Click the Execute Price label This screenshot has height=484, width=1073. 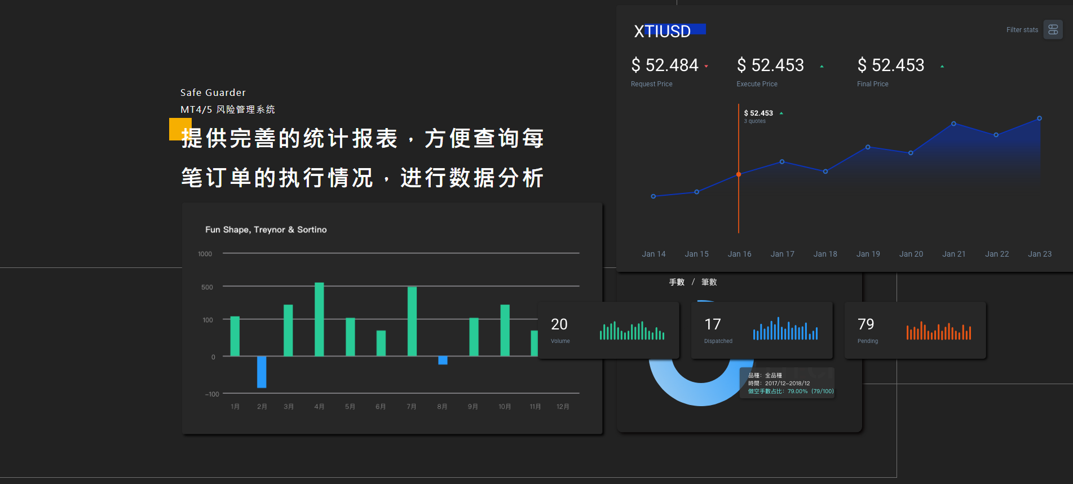point(757,84)
